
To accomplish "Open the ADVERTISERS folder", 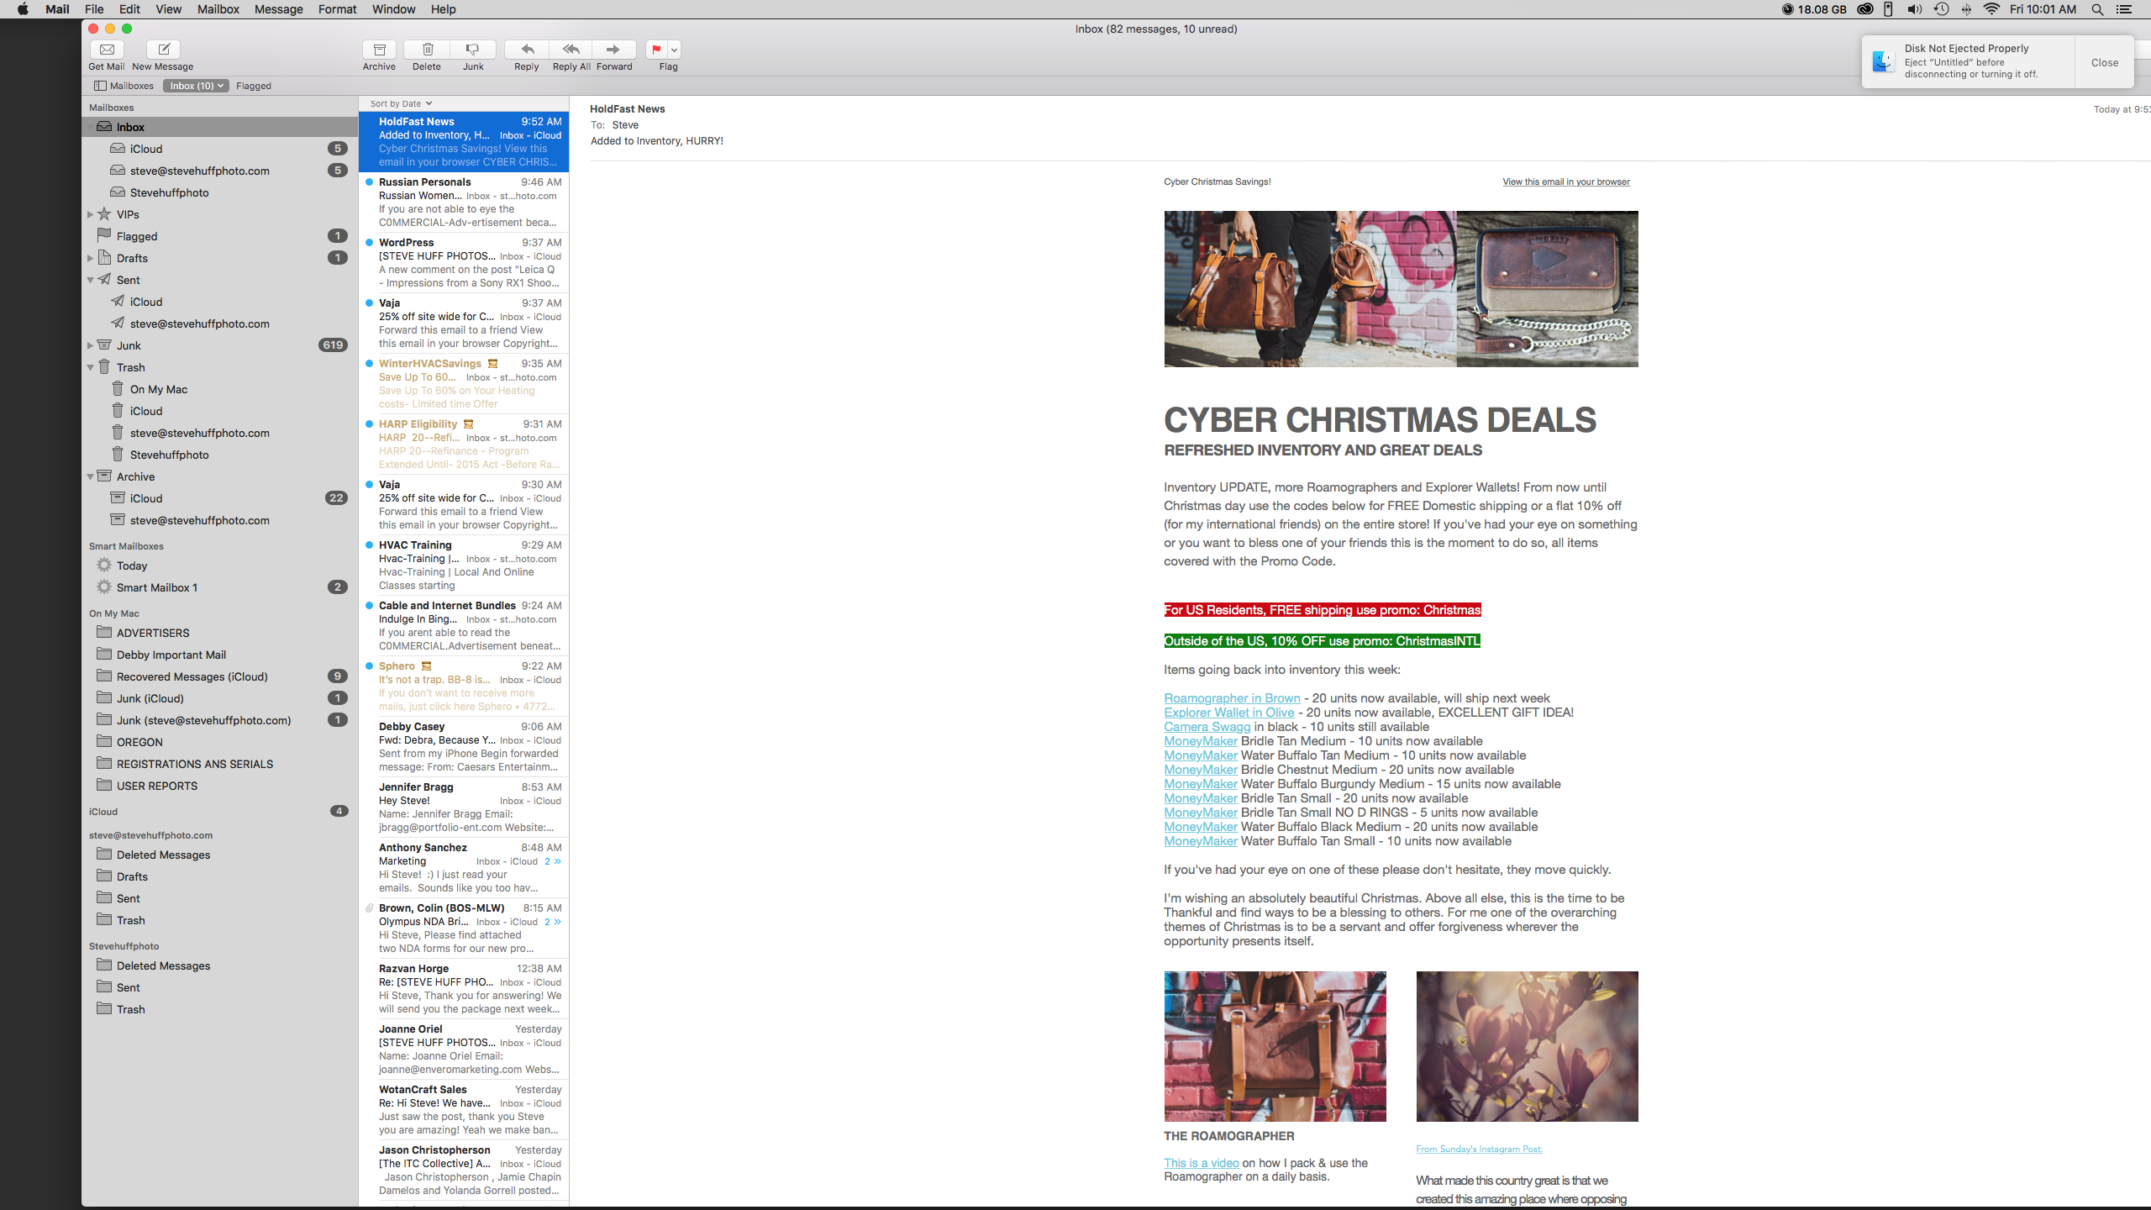I will [x=220, y=633].
